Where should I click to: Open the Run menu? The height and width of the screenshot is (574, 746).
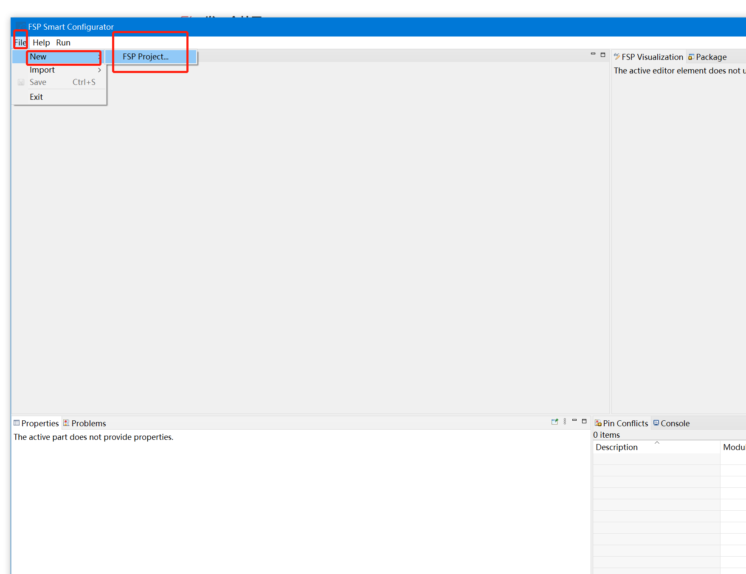tap(63, 42)
